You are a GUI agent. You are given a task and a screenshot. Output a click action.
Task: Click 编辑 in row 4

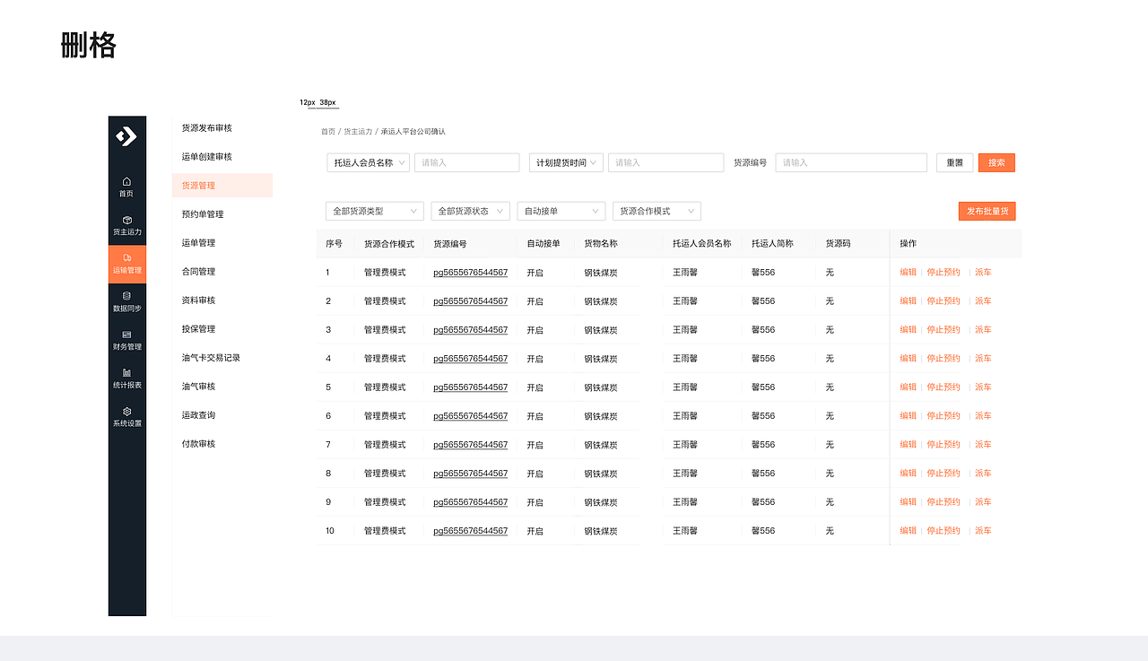pyautogui.click(x=909, y=359)
